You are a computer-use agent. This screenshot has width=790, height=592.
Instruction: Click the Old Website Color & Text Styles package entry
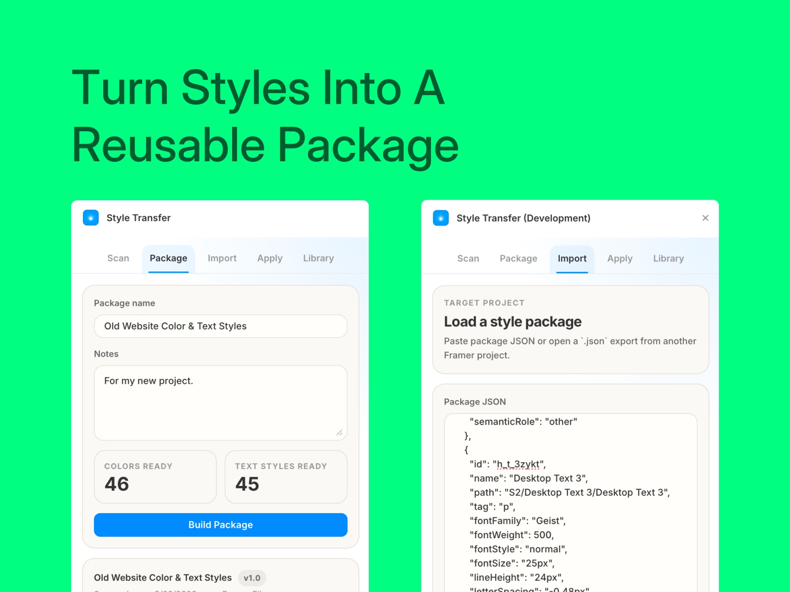[x=163, y=577]
